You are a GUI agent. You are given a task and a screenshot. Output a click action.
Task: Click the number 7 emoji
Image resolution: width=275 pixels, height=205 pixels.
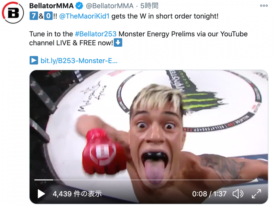click(34, 16)
